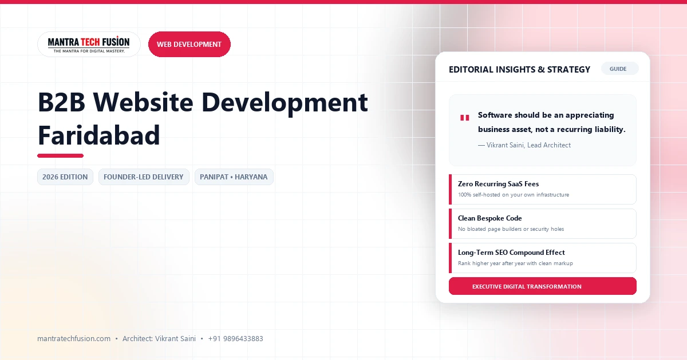Click the red quotation mark icon
Screen dimensions: 687x360
point(464,118)
